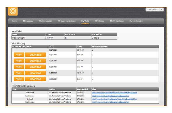Click the CLINICAL DOCUMENT column header

point(30,47)
